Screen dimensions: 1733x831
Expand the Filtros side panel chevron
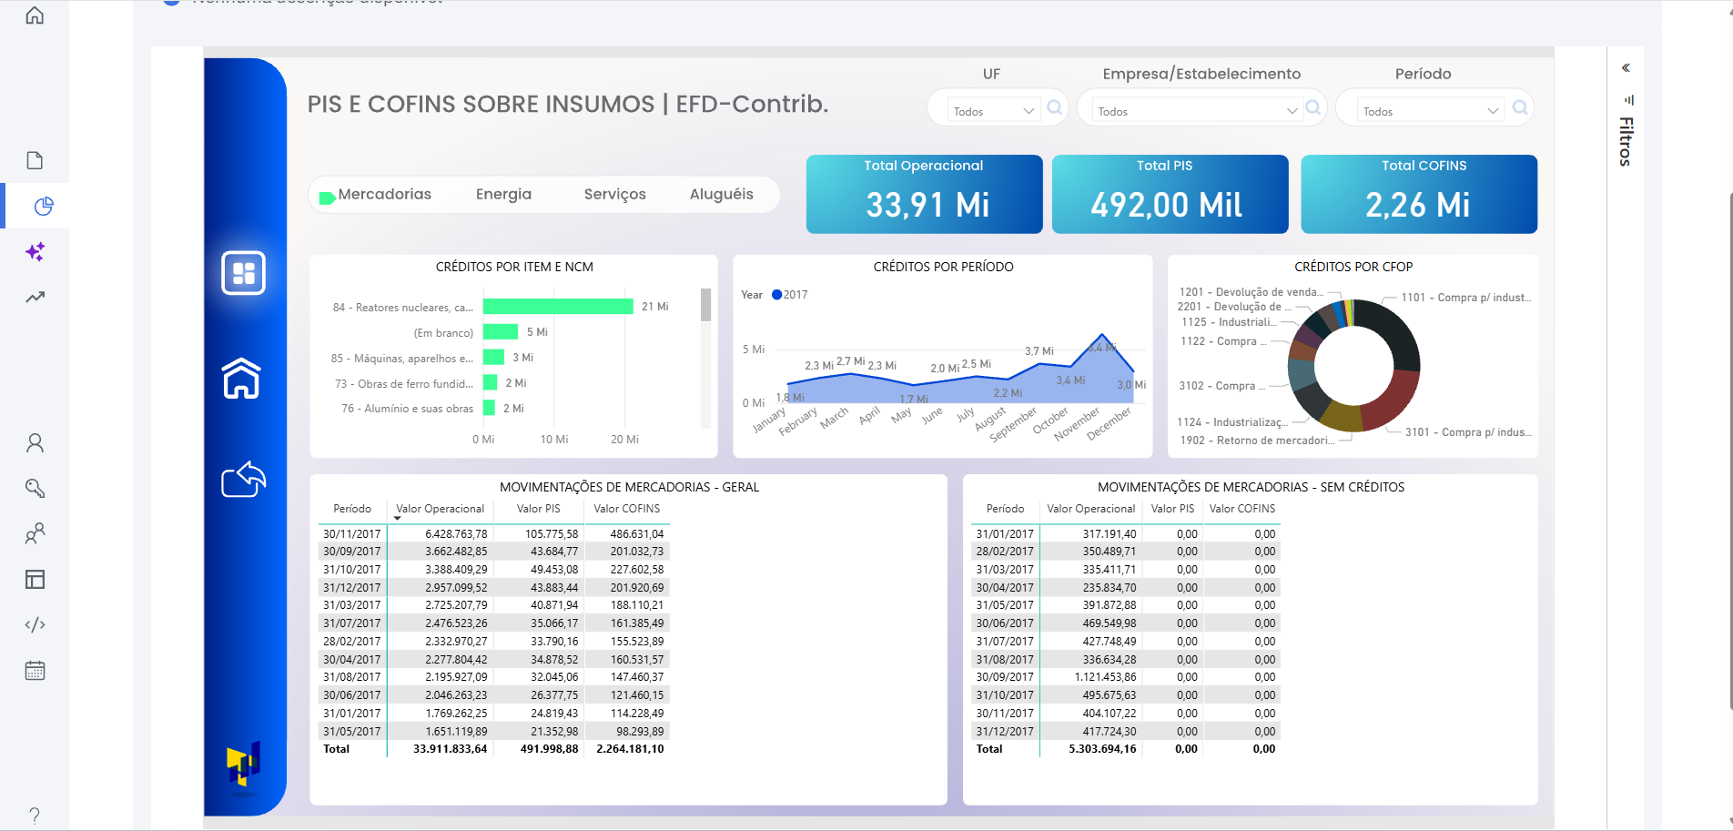pyautogui.click(x=1626, y=68)
